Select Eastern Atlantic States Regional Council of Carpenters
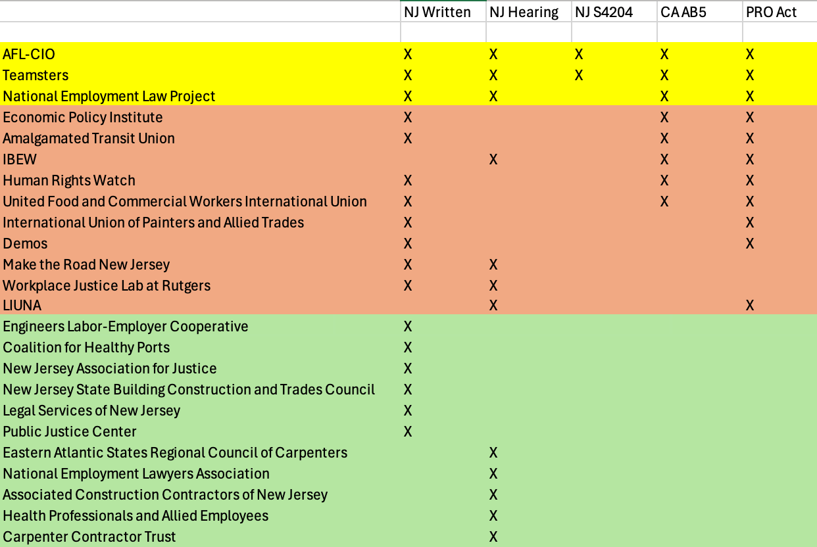817x547 pixels. click(x=200, y=452)
